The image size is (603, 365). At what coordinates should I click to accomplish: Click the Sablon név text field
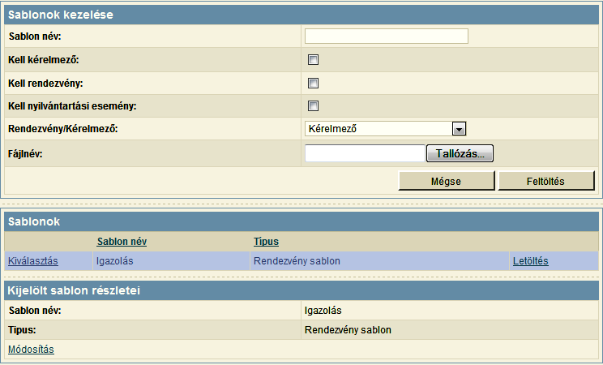(386, 36)
